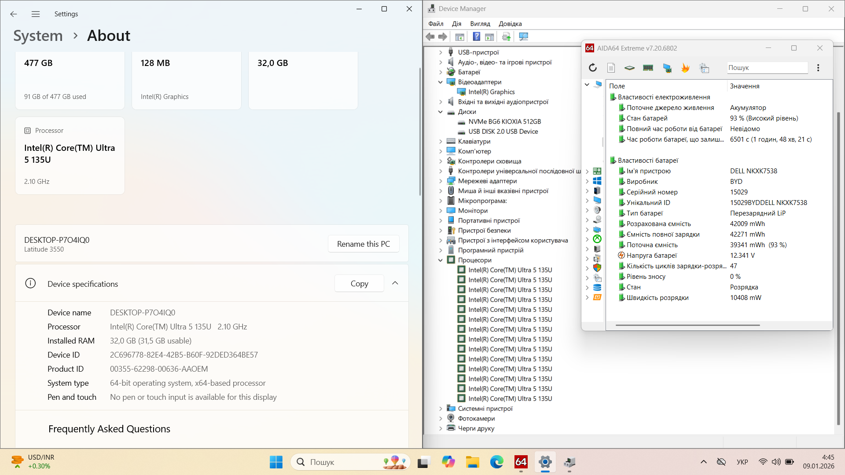Open the Довідка menu in Device Manager
Image resolution: width=845 pixels, height=475 pixels.
(510, 24)
